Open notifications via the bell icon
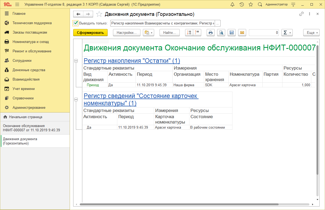The height and width of the screenshot is (210, 325). 233,4
